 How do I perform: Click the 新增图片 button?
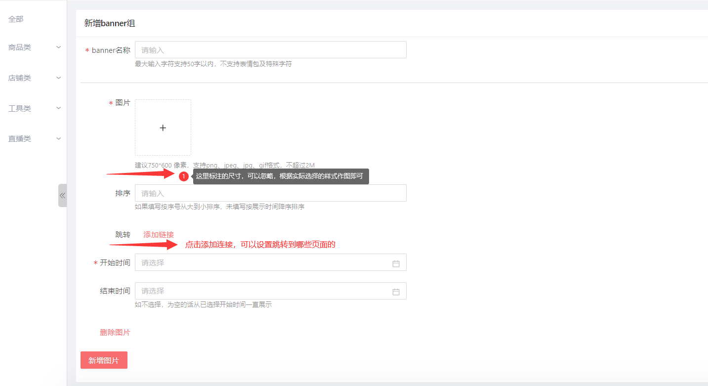[x=104, y=360]
